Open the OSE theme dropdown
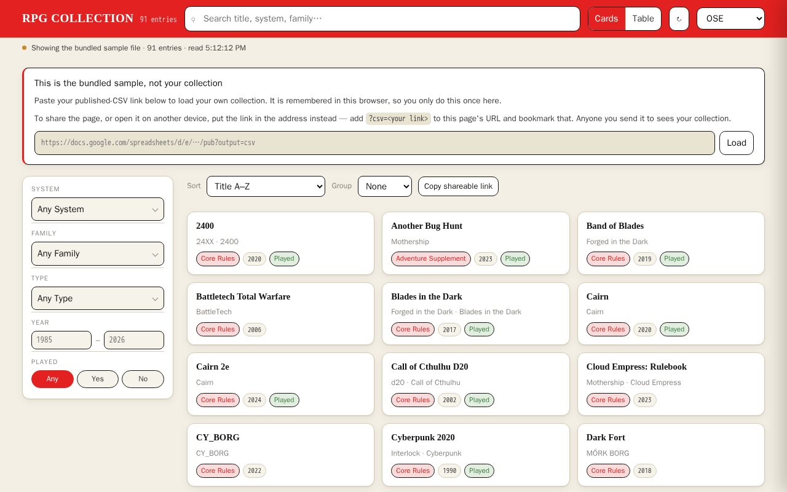 [730, 18]
